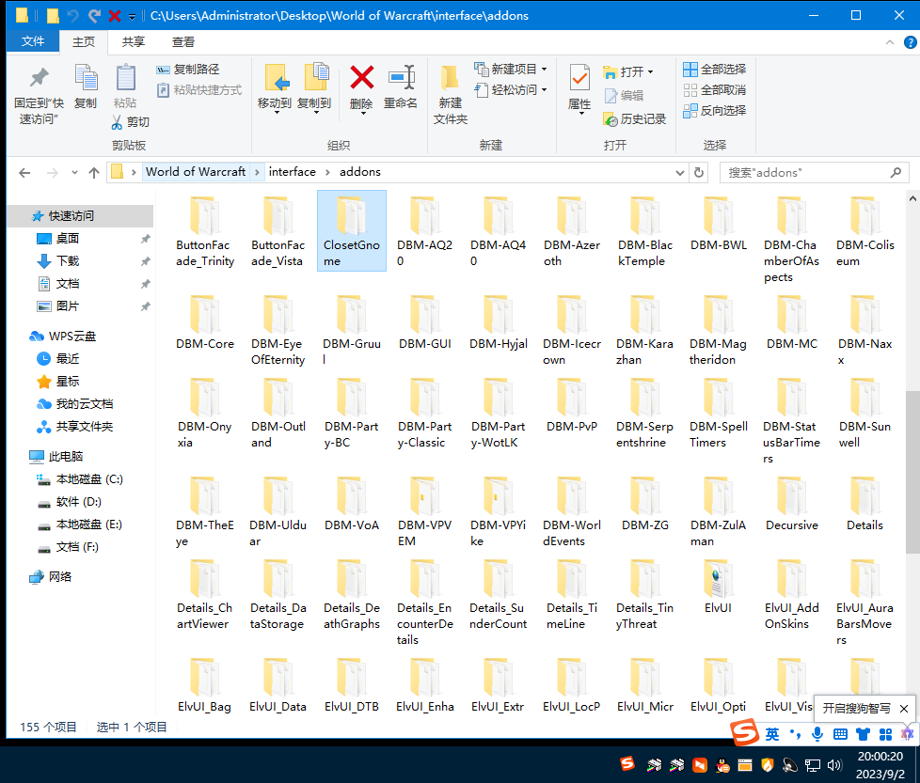
Task: Click the Rename (重命名) ribbon icon
Action: pyautogui.click(x=401, y=78)
